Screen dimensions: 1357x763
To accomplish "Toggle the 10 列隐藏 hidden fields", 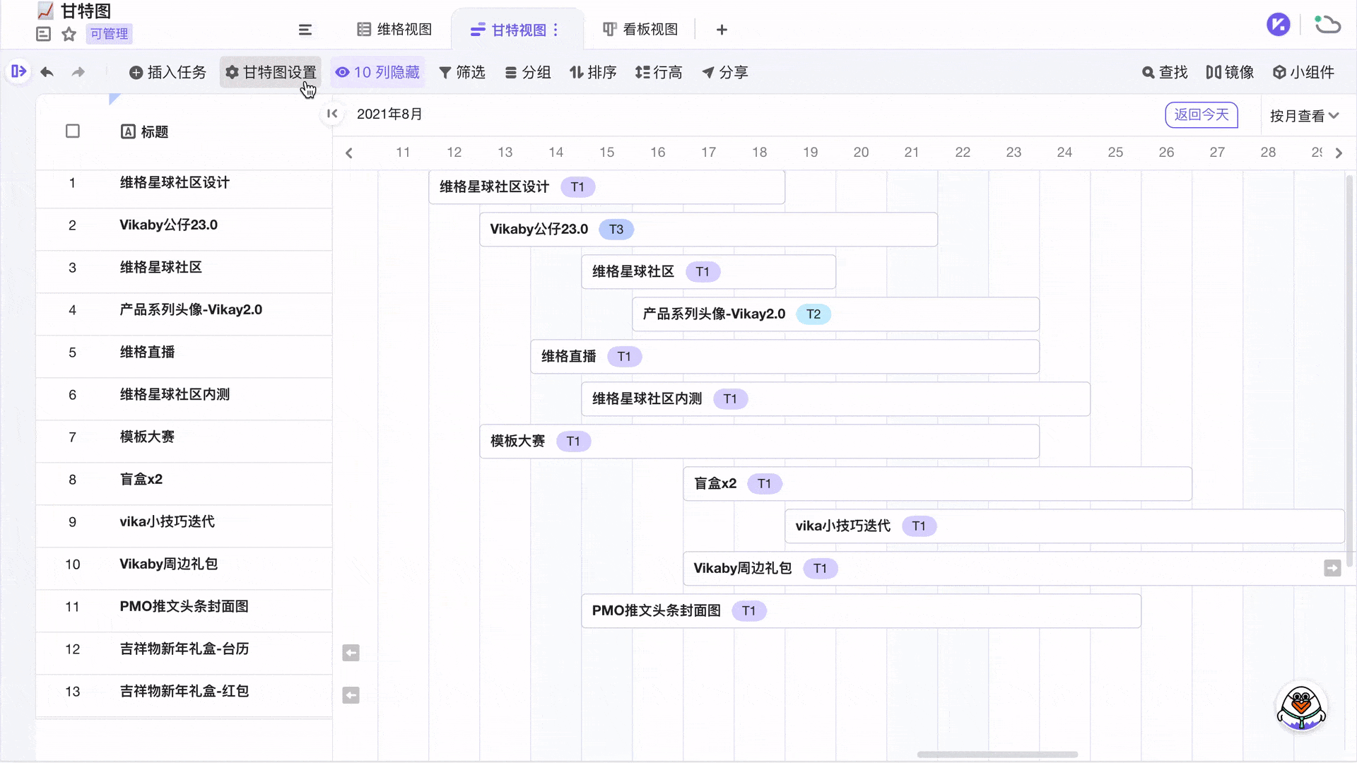I will click(378, 72).
